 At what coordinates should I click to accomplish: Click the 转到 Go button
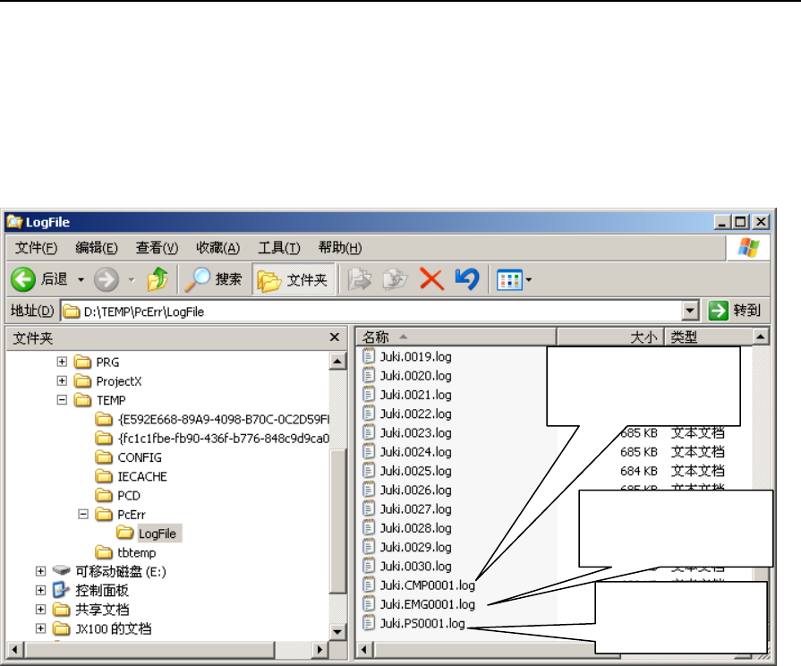pos(735,311)
